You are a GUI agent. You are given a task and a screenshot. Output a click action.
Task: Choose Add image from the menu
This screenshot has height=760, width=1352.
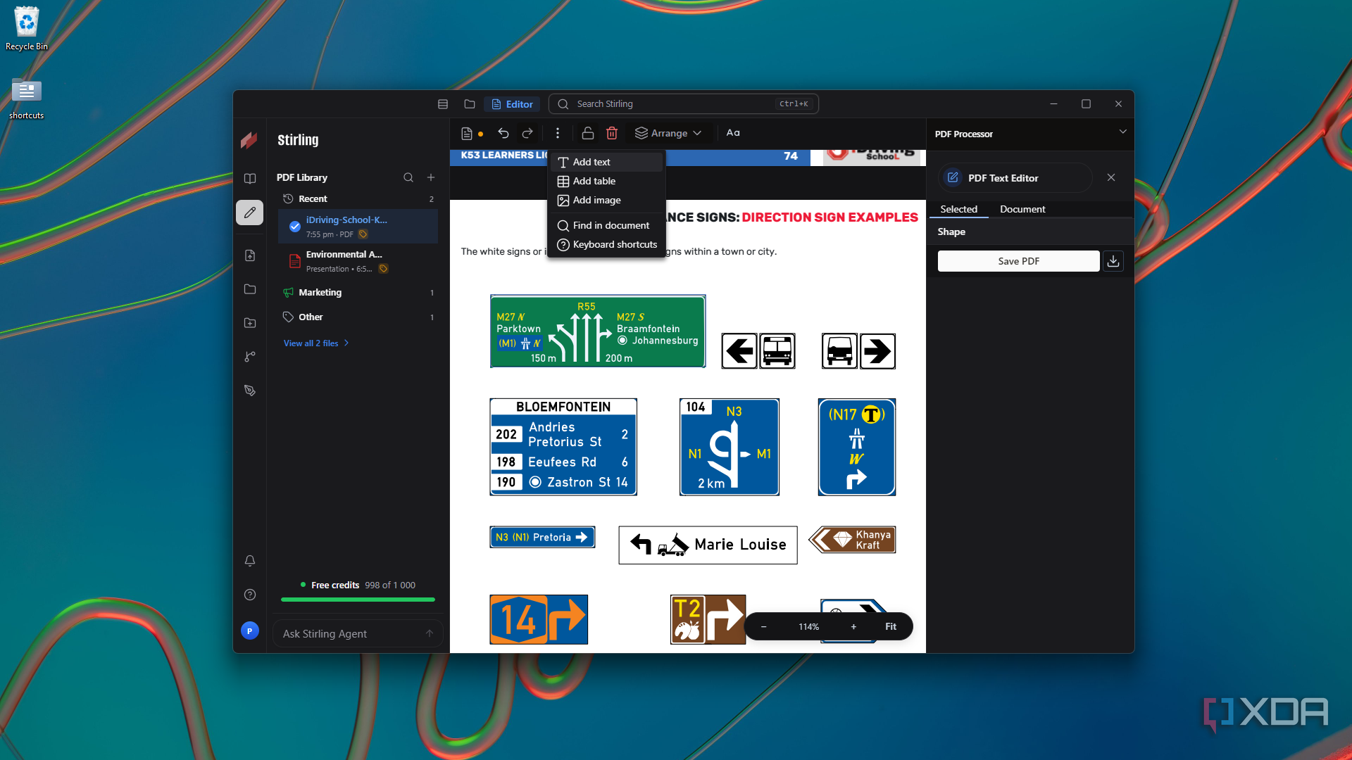click(x=606, y=200)
